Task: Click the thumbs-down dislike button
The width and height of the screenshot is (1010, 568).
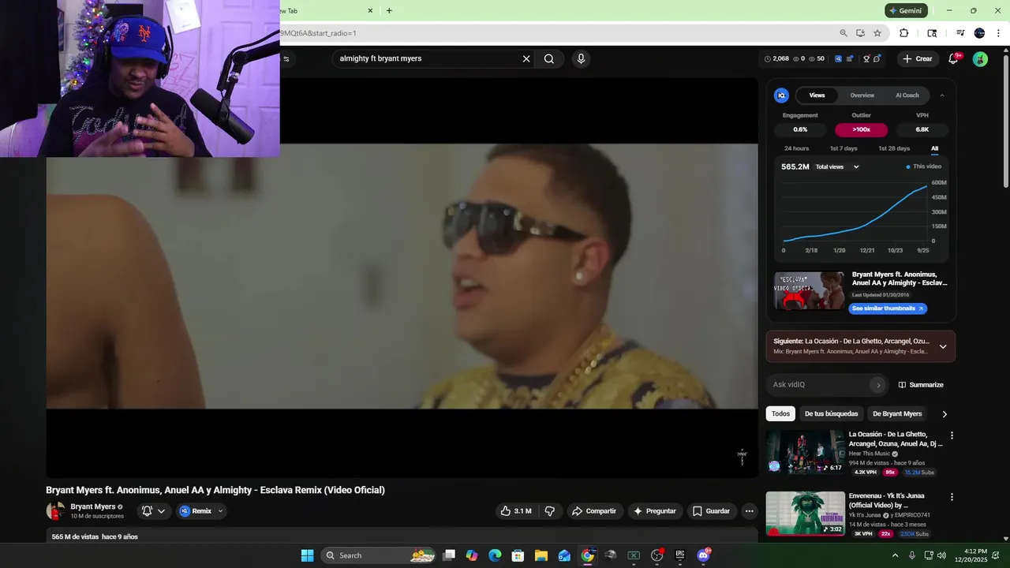Action: (550, 511)
